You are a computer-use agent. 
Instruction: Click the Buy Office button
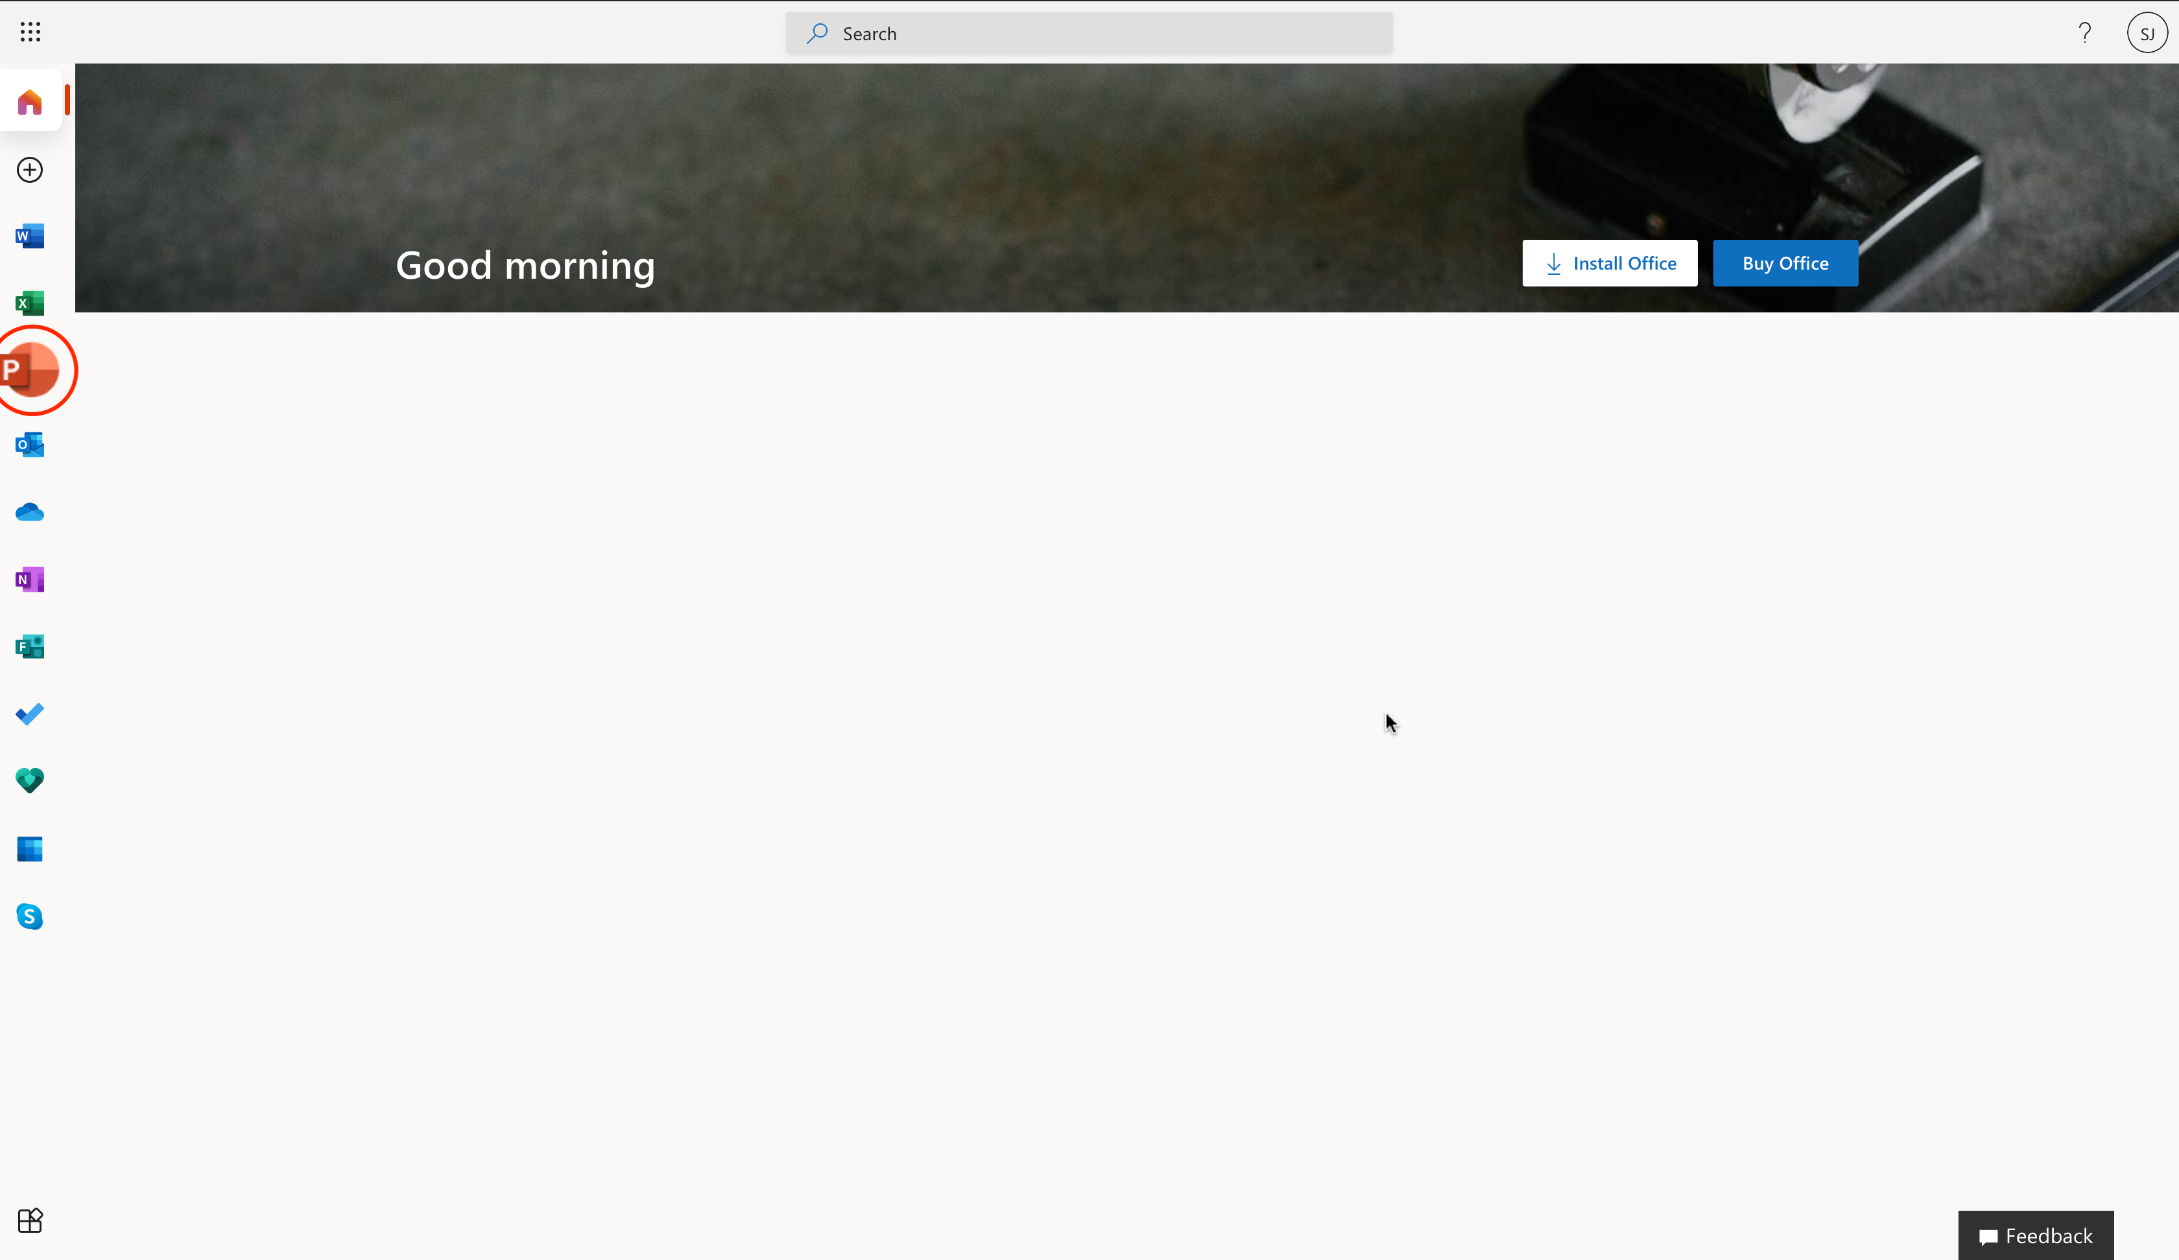coord(1785,262)
